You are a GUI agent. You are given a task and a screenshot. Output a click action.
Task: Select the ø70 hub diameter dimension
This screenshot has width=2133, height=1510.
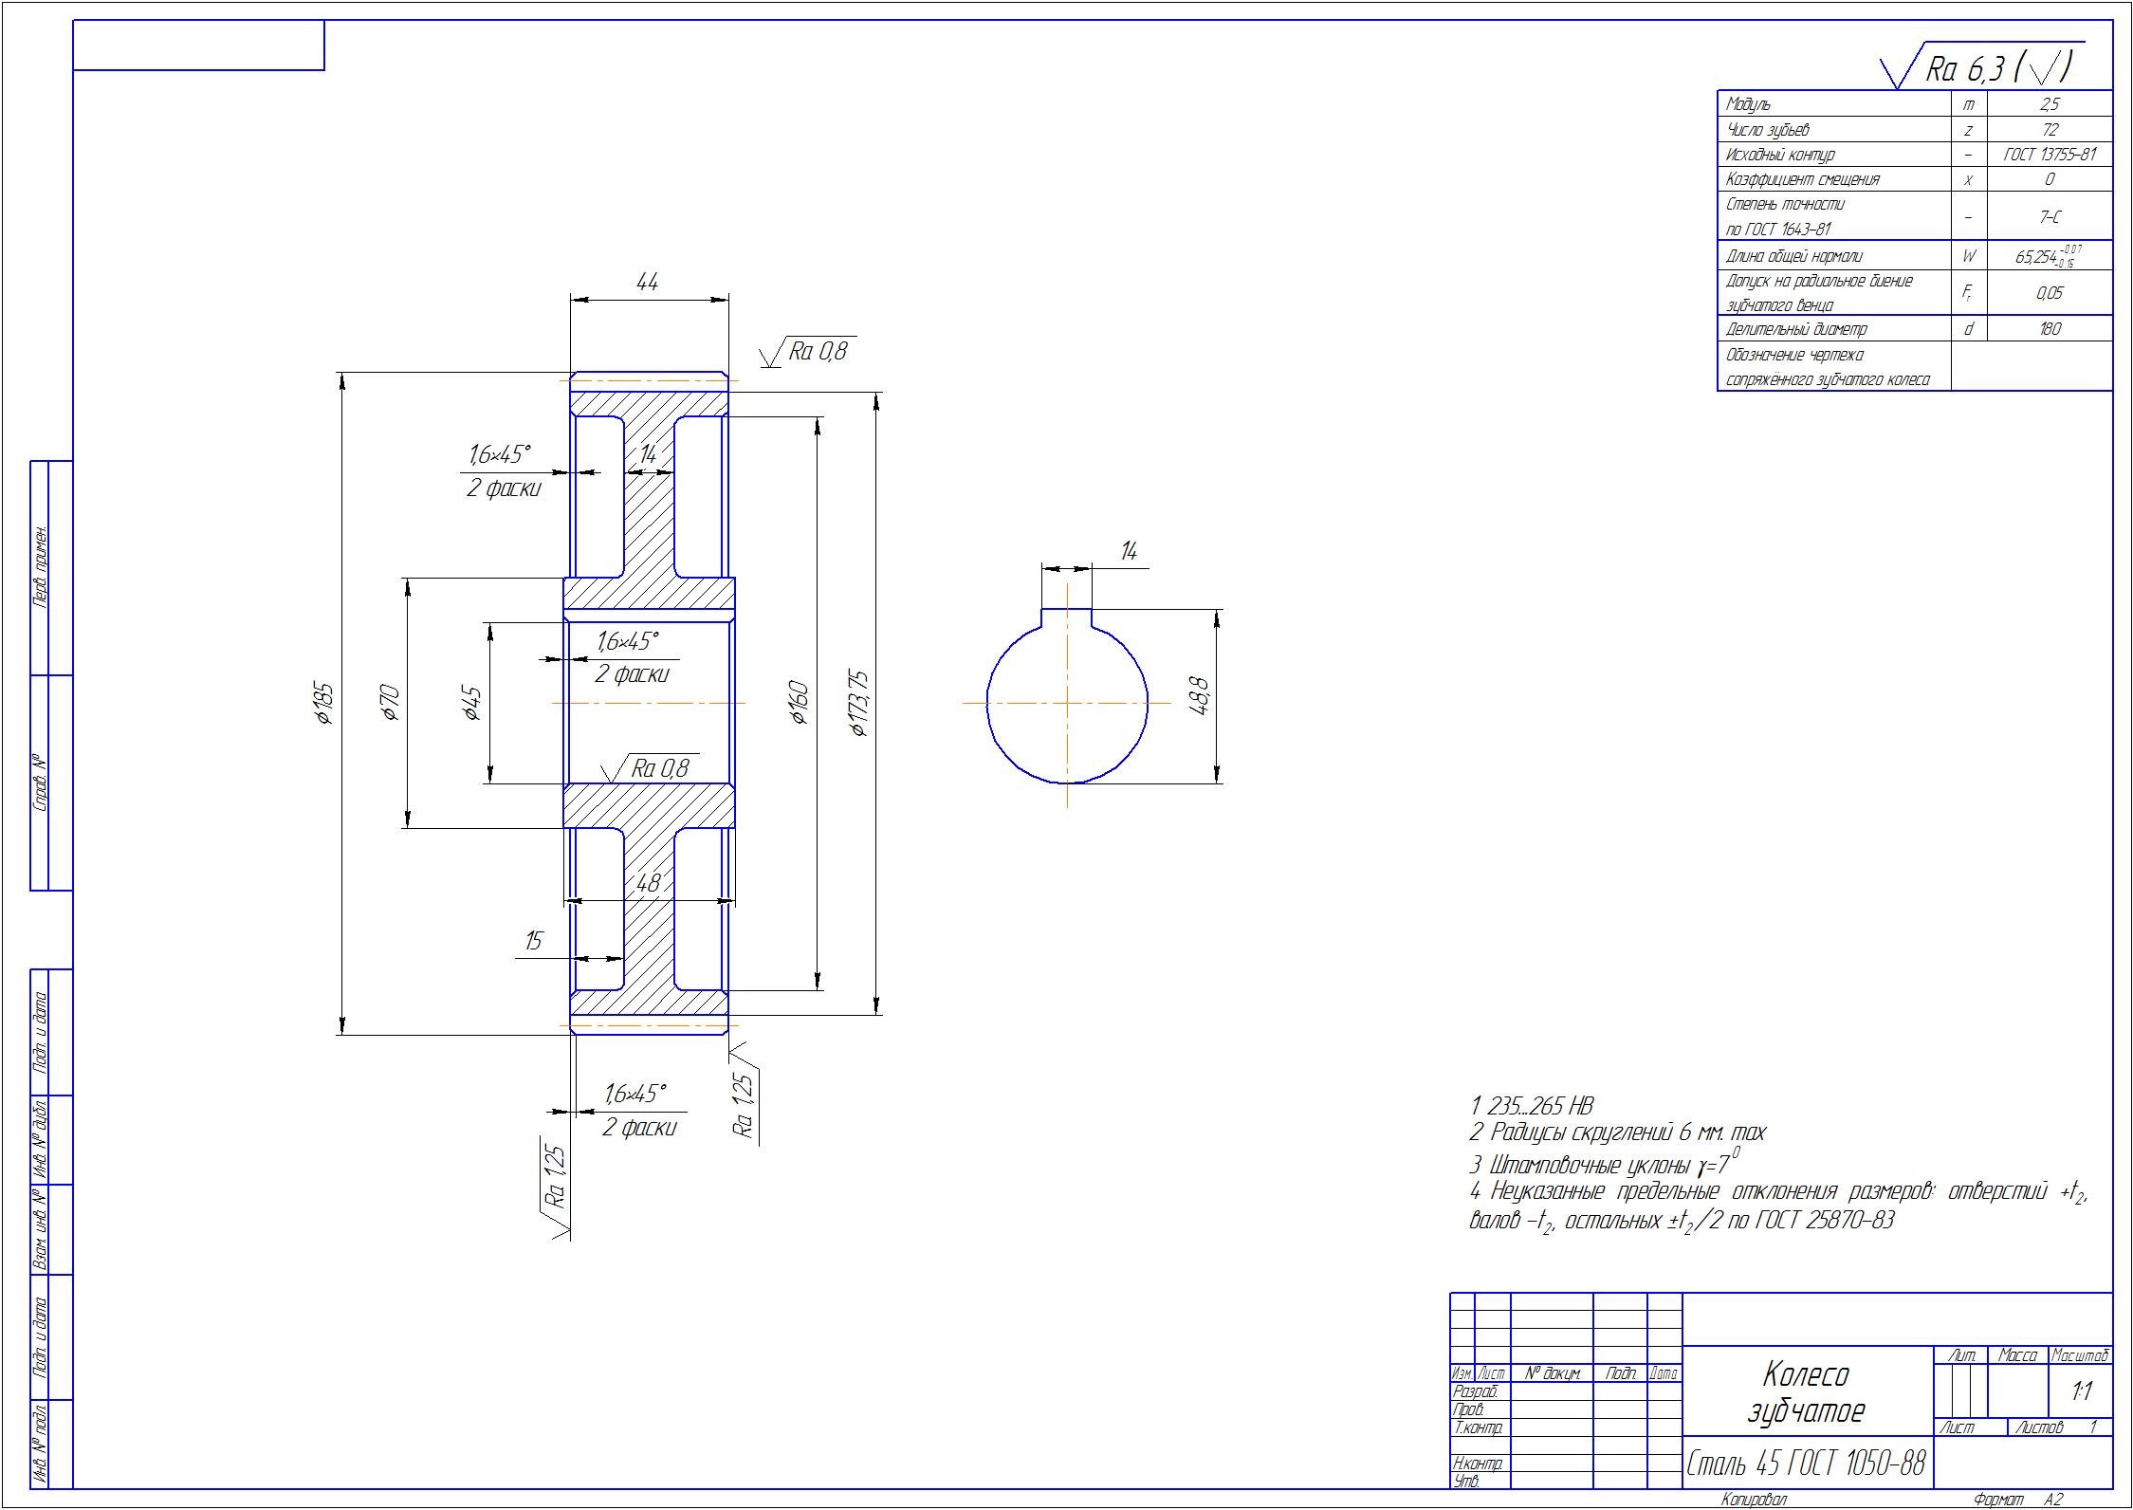click(x=391, y=703)
